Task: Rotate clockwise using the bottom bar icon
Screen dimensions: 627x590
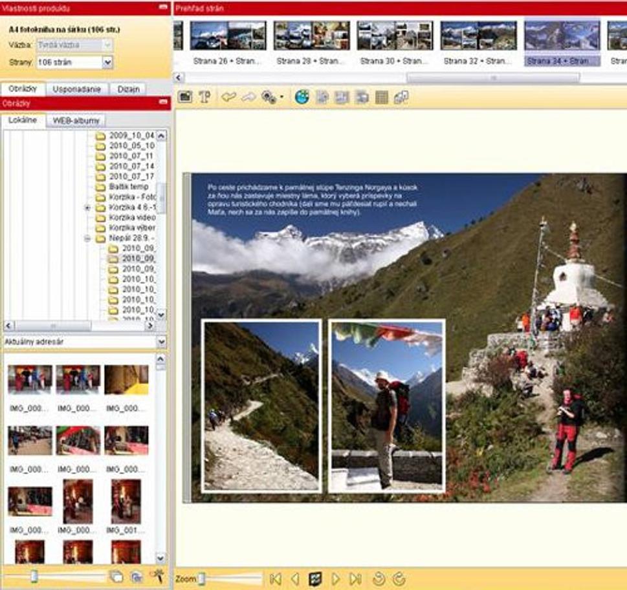Action: click(x=399, y=578)
